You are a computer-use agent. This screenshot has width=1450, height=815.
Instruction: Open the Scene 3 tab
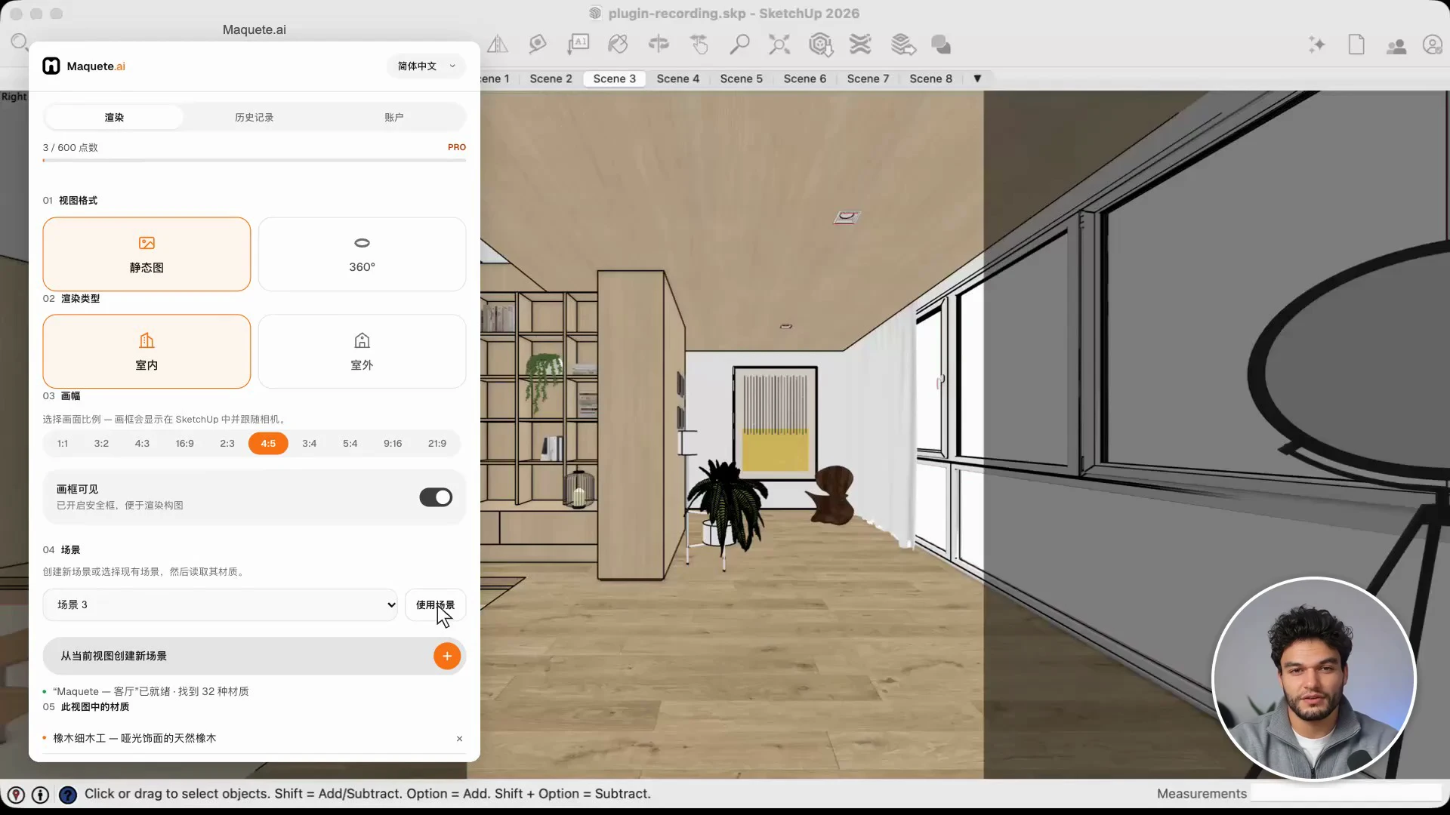click(614, 78)
